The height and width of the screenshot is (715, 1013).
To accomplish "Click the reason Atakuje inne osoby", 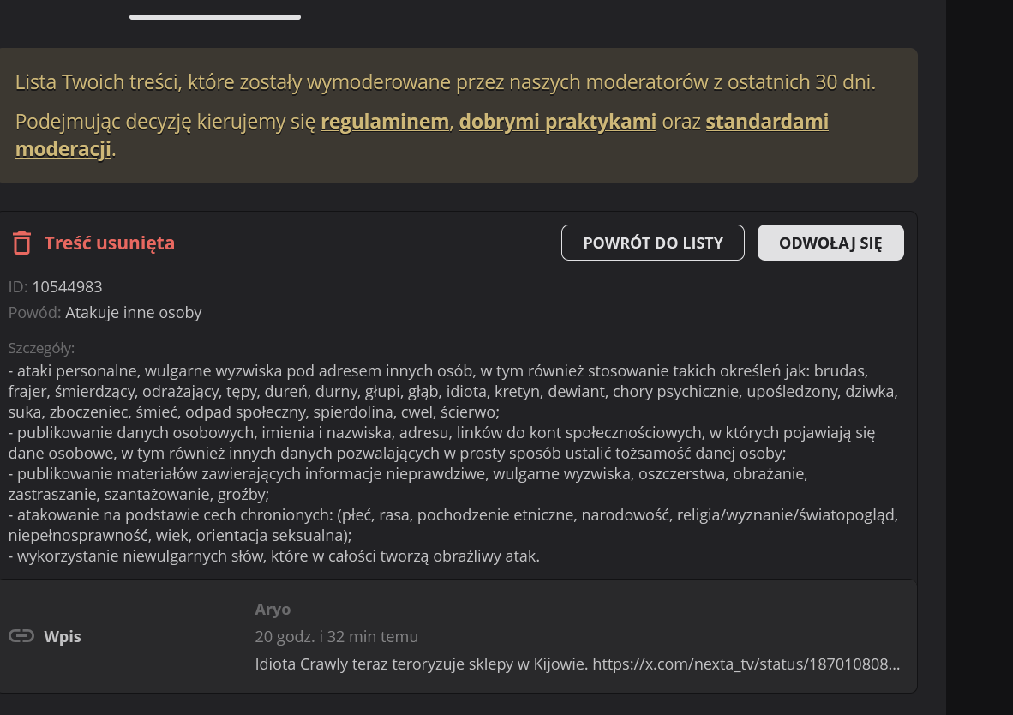I will pos(133,312).
